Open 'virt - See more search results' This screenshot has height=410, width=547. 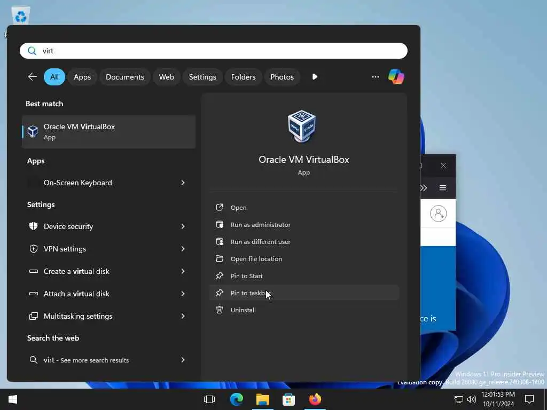(x=108, y=360)
